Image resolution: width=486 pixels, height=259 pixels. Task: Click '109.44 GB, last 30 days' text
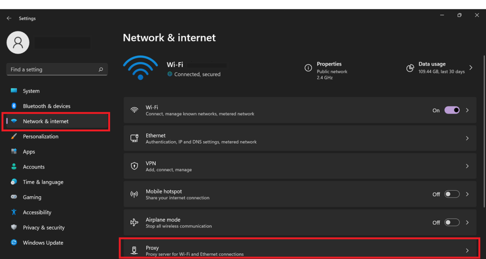pyautogui.click(x=442, y=72)
